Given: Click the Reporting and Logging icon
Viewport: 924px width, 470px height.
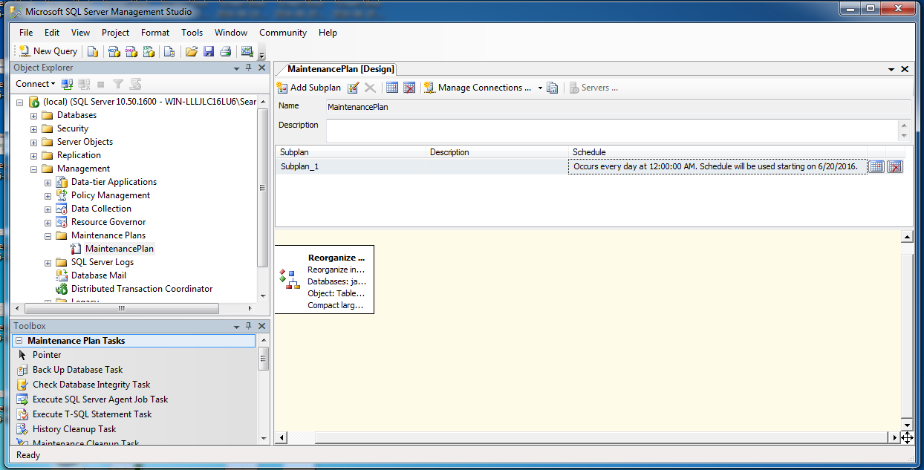Looking at the screenshot, I should pos(553,88).
